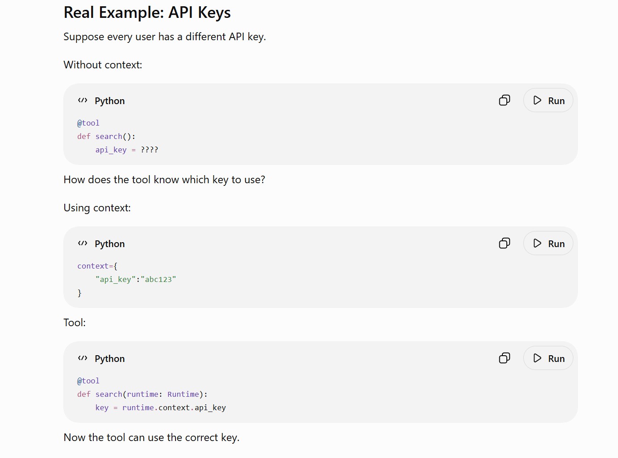Click 'def search(runtime: Runtime):' code line
618x458 pixels.
click(142, 394)
